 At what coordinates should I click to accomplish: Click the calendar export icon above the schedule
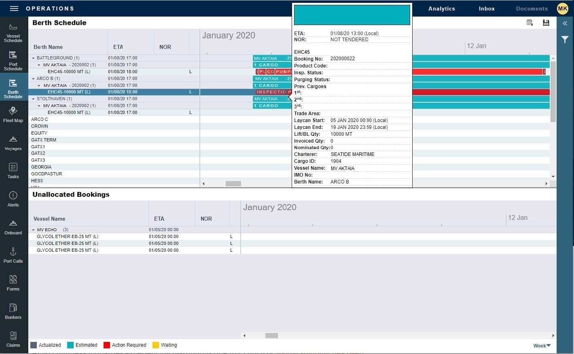pyautogui.click(x=530, y=23)
